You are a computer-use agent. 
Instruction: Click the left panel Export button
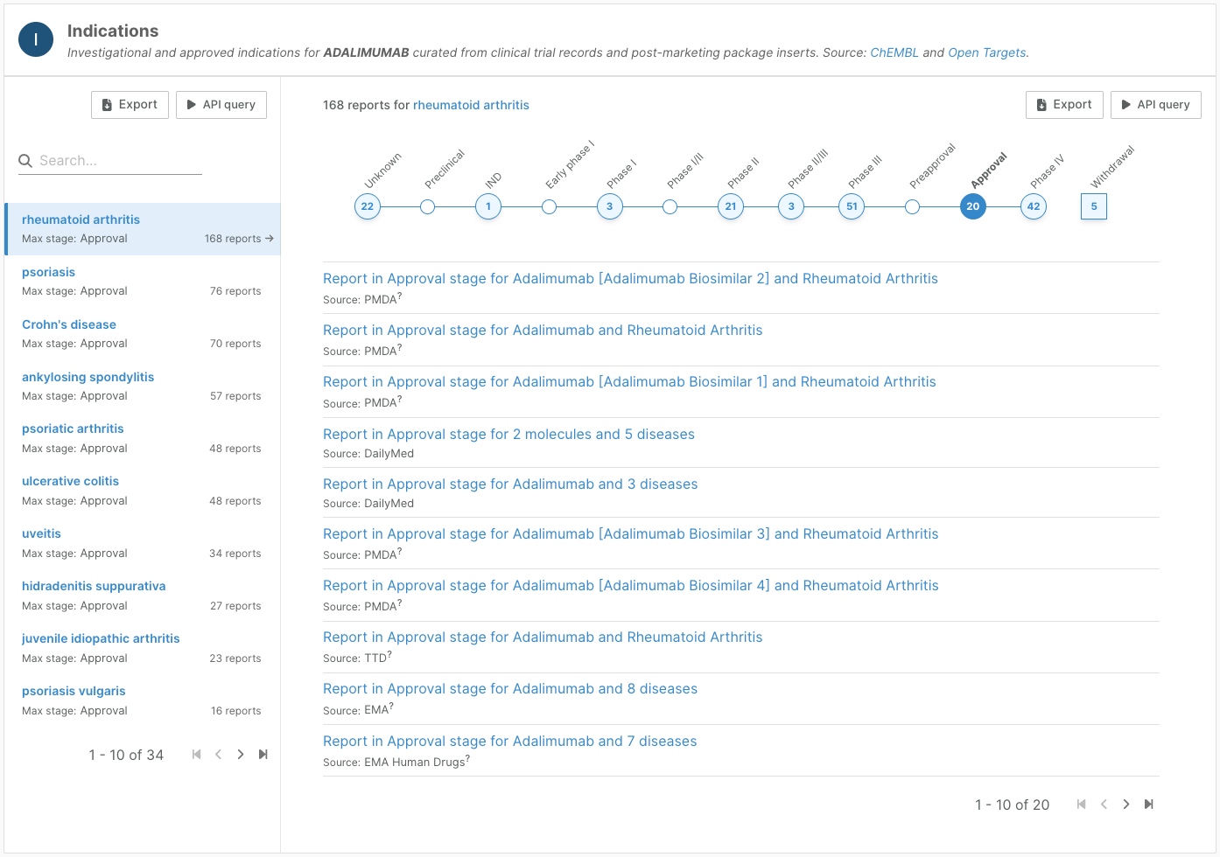click(x=130, y=105)
